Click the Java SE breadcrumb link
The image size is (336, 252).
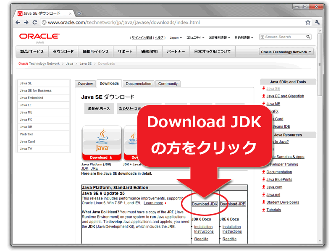pyautogui.click(x=86, y=64)
